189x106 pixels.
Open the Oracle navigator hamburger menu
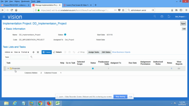4,17
